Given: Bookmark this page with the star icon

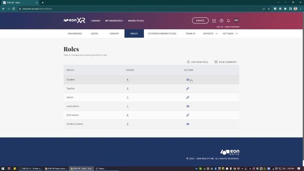Looking at the screenshot, I should click(x=269, y=9).
